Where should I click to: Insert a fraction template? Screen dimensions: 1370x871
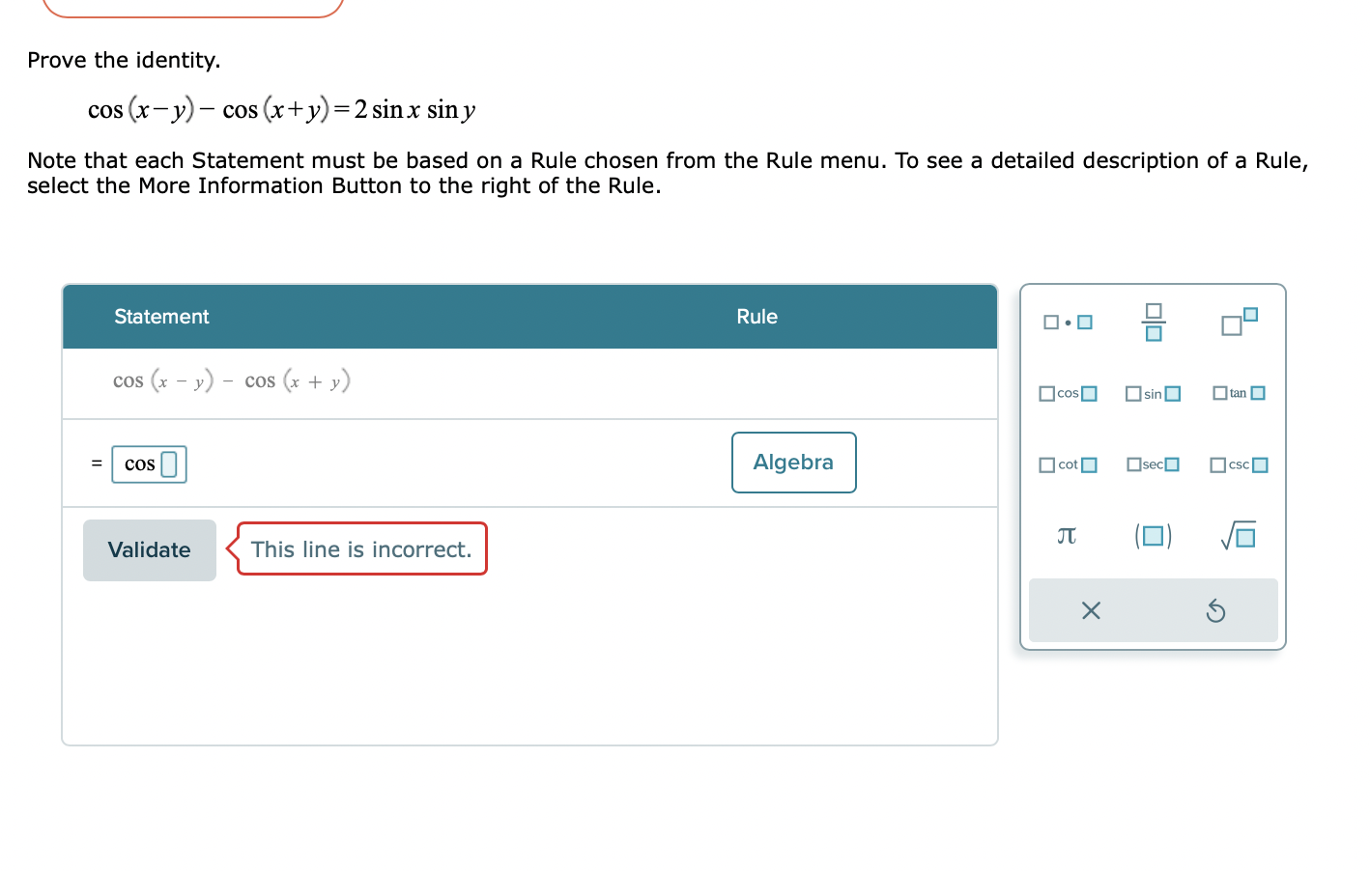click(1152, 323)
